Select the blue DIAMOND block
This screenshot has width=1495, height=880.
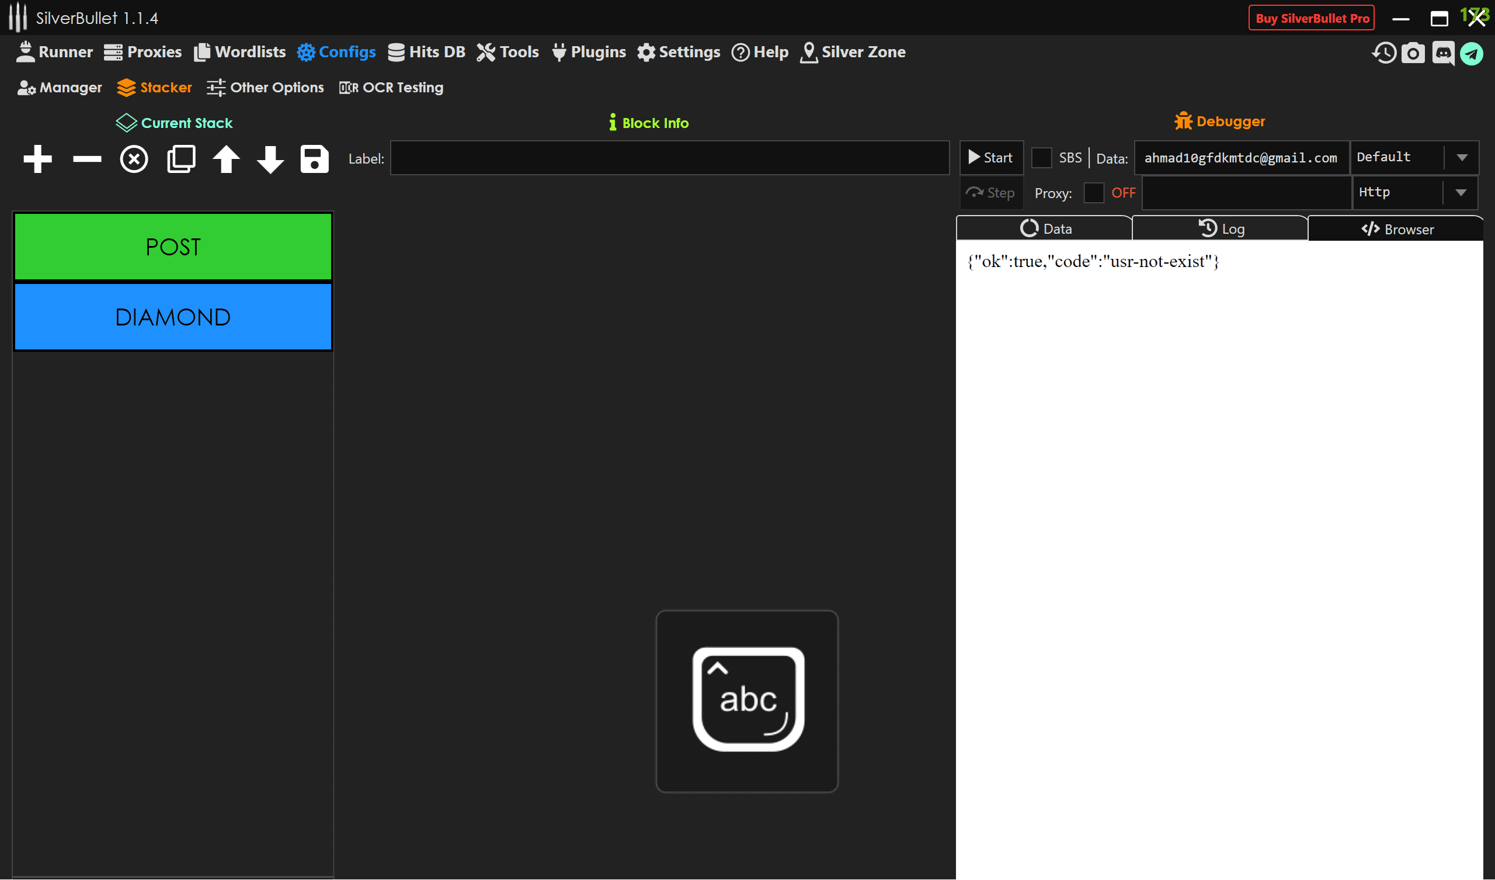click(x=173, y=317)
